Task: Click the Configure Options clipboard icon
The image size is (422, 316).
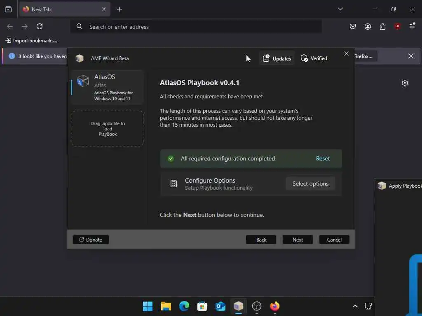Action: 173,184
